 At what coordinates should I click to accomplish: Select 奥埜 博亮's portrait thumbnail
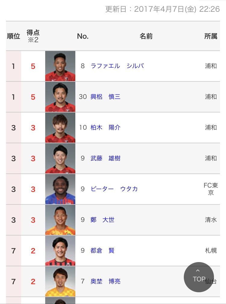click(x=60, y=281)
